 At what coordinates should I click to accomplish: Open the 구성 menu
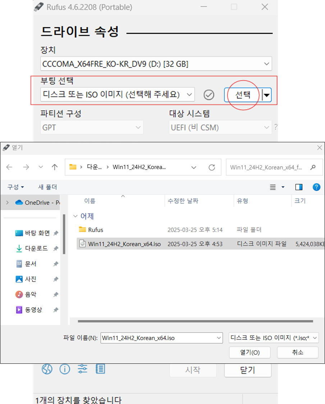[15, 187]
